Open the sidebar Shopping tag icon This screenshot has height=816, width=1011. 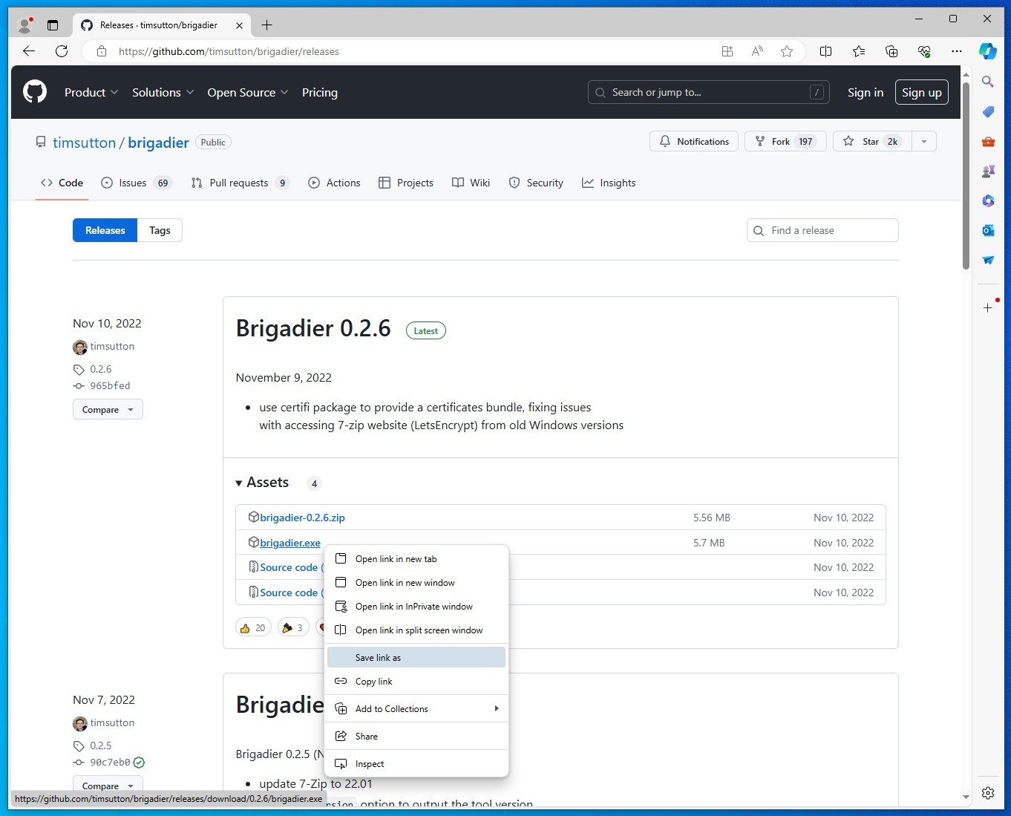tap(988, 111)
